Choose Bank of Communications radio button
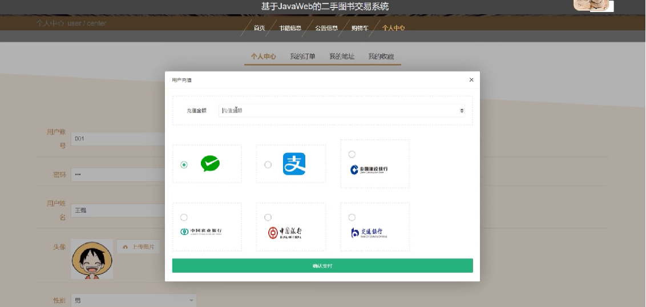Image resolution: width=646 pixels, height=307 pixels. point(352,217)
